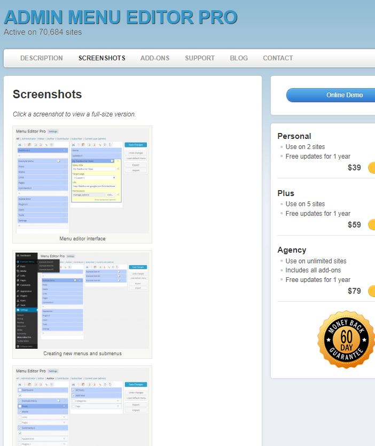Click 'Free updates for 1 year' under Plus

pos(318,214)
